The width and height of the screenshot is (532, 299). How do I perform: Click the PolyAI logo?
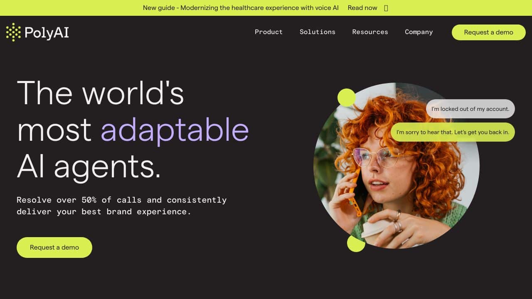37,32
